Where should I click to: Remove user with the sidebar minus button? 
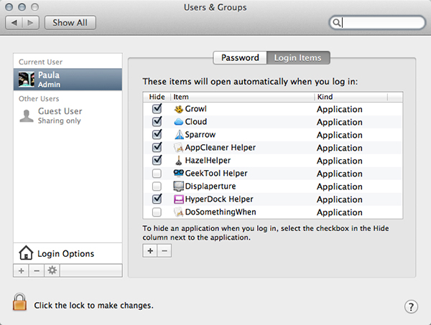tap(37, 270)
